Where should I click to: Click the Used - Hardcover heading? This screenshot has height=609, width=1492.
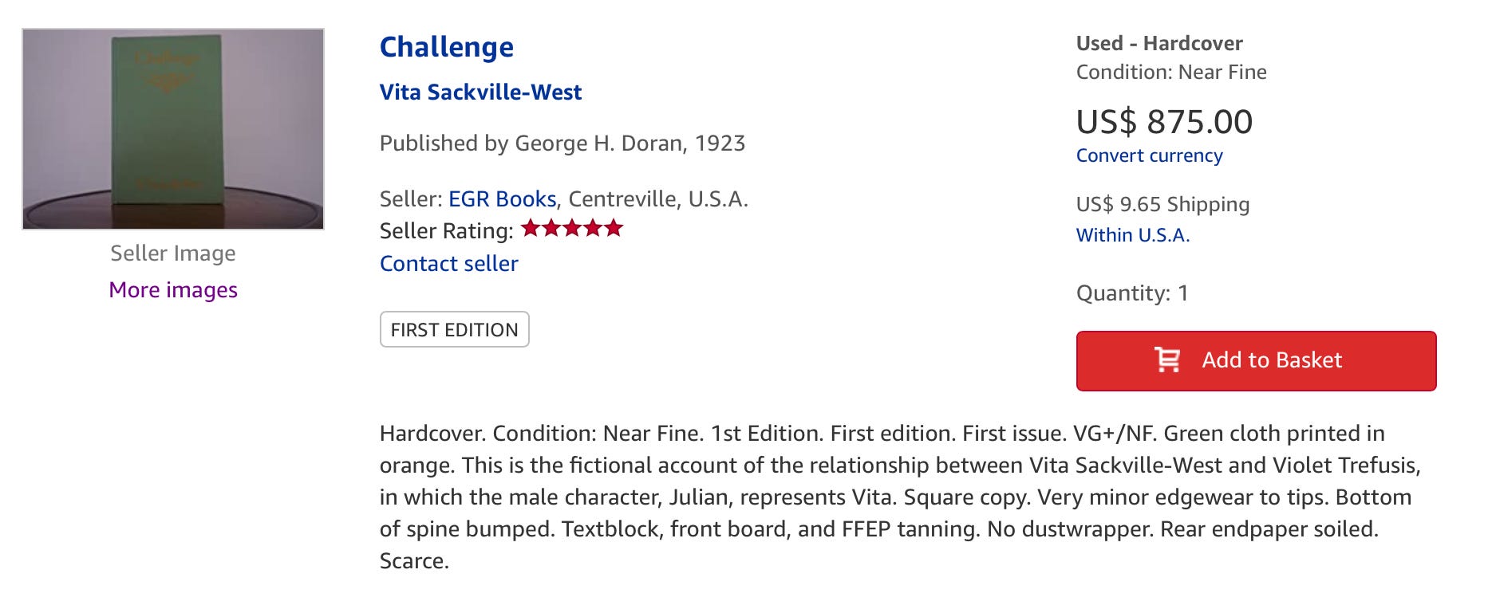click(1159, 43)
